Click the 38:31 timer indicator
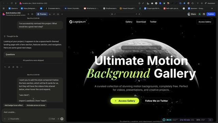218x123 pixels. tap(167, 120)
